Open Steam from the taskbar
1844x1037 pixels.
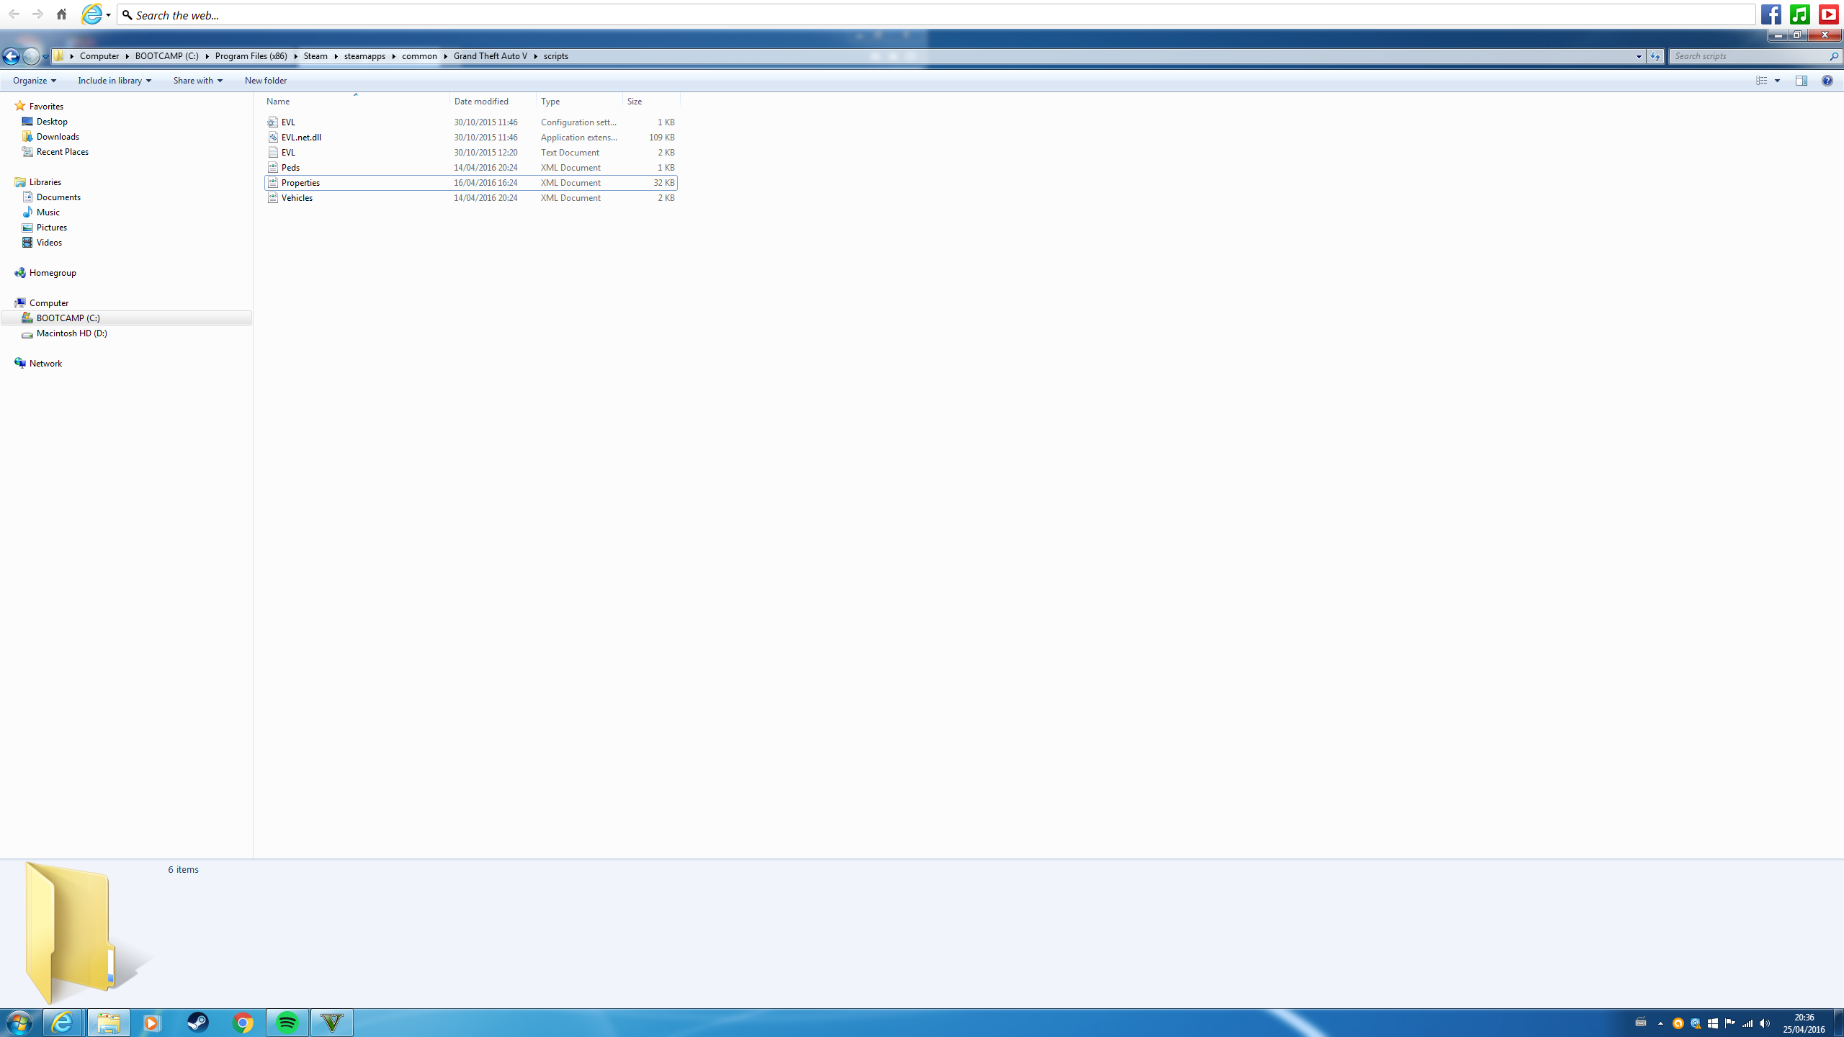(x=197, y=1022)
